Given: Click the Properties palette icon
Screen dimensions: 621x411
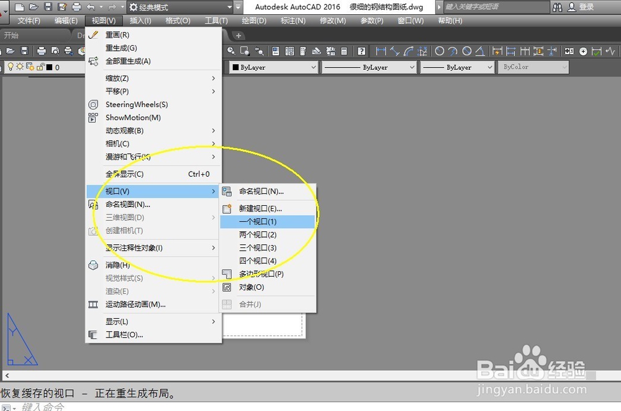Looking at the screenshot, I should tap(276, 51).
